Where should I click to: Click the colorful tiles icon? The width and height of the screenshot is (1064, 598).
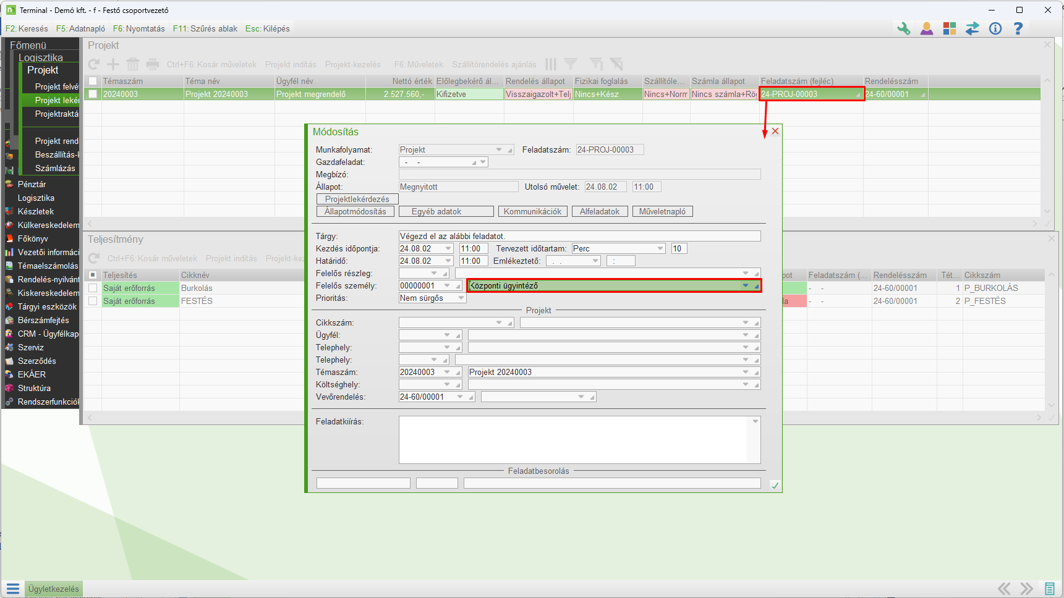pyautogui.click(x=949, y=28)
